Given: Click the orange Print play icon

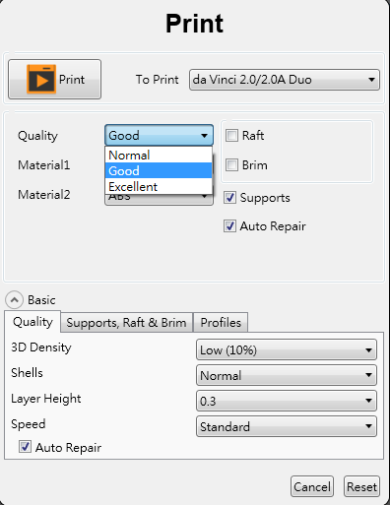Looking at the screenshot, I should pyautogui.click(x=41, y=79).
